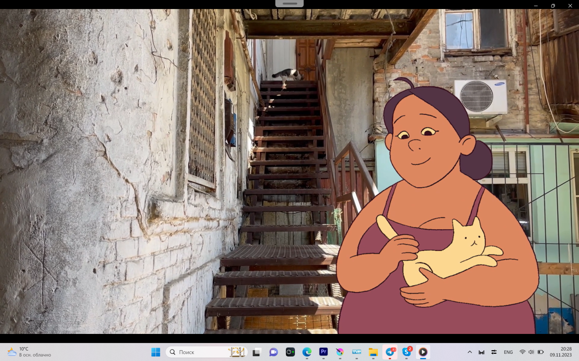This screenshot has height=361, width=579.
Task: Click the snap handle at top center
Action: 289,4
